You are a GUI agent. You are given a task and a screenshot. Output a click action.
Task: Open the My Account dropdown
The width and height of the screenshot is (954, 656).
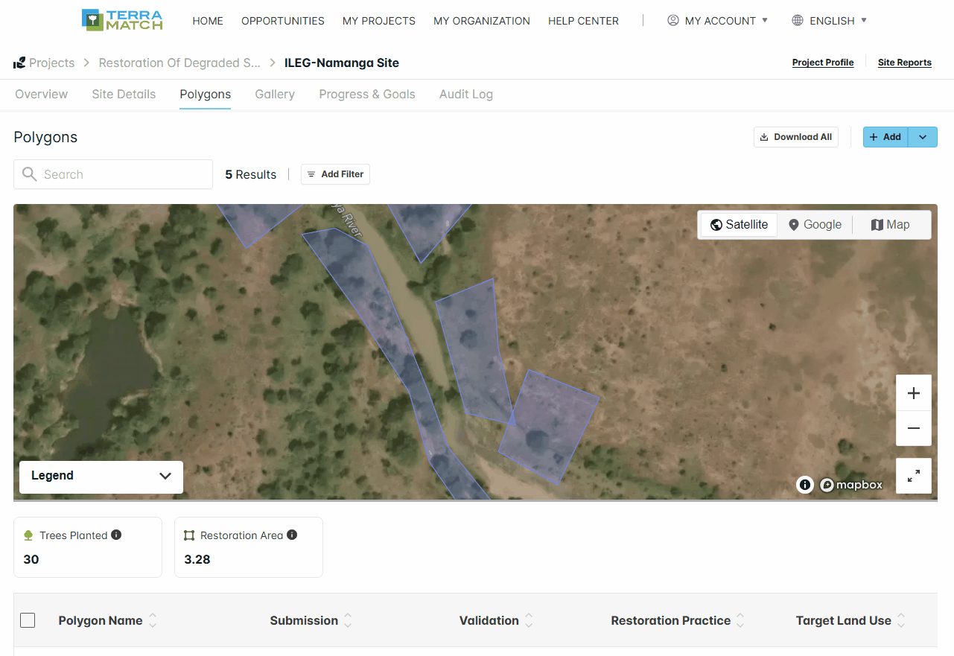(x=718, y=21)
